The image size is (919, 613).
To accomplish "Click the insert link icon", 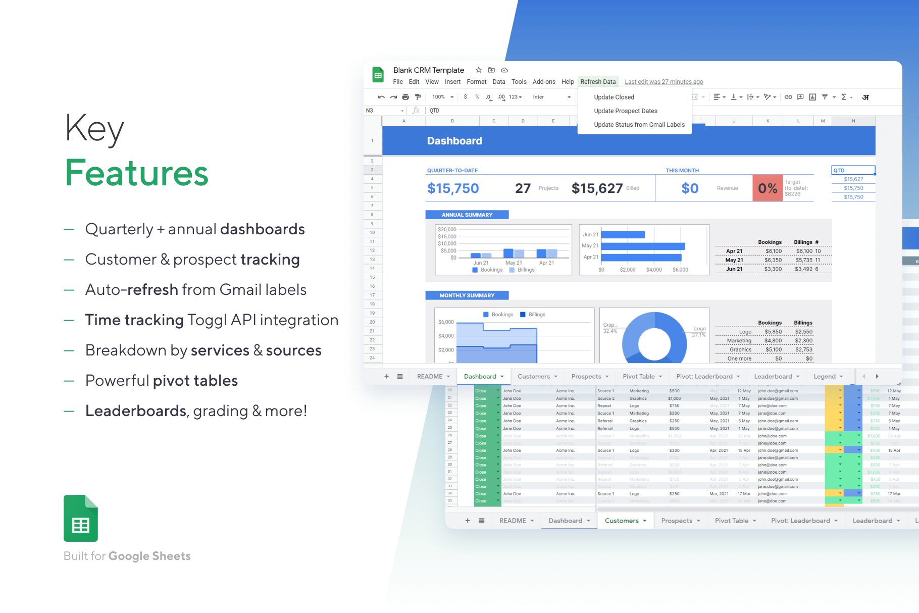I will pos(788,97).
